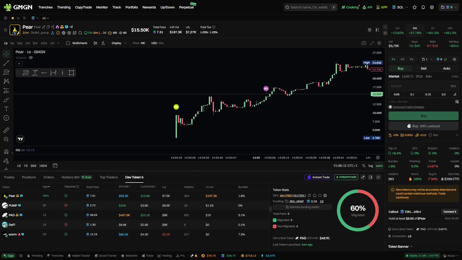
Task: Take a chart snapshot with camera icon
Action: 363,43
